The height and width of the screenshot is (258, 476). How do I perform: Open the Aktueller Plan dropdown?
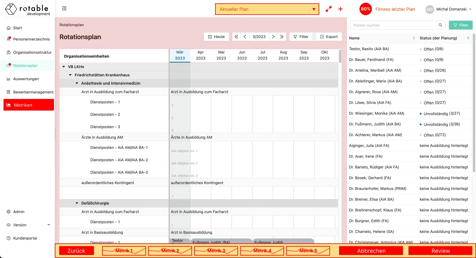(x=267, y=9)
